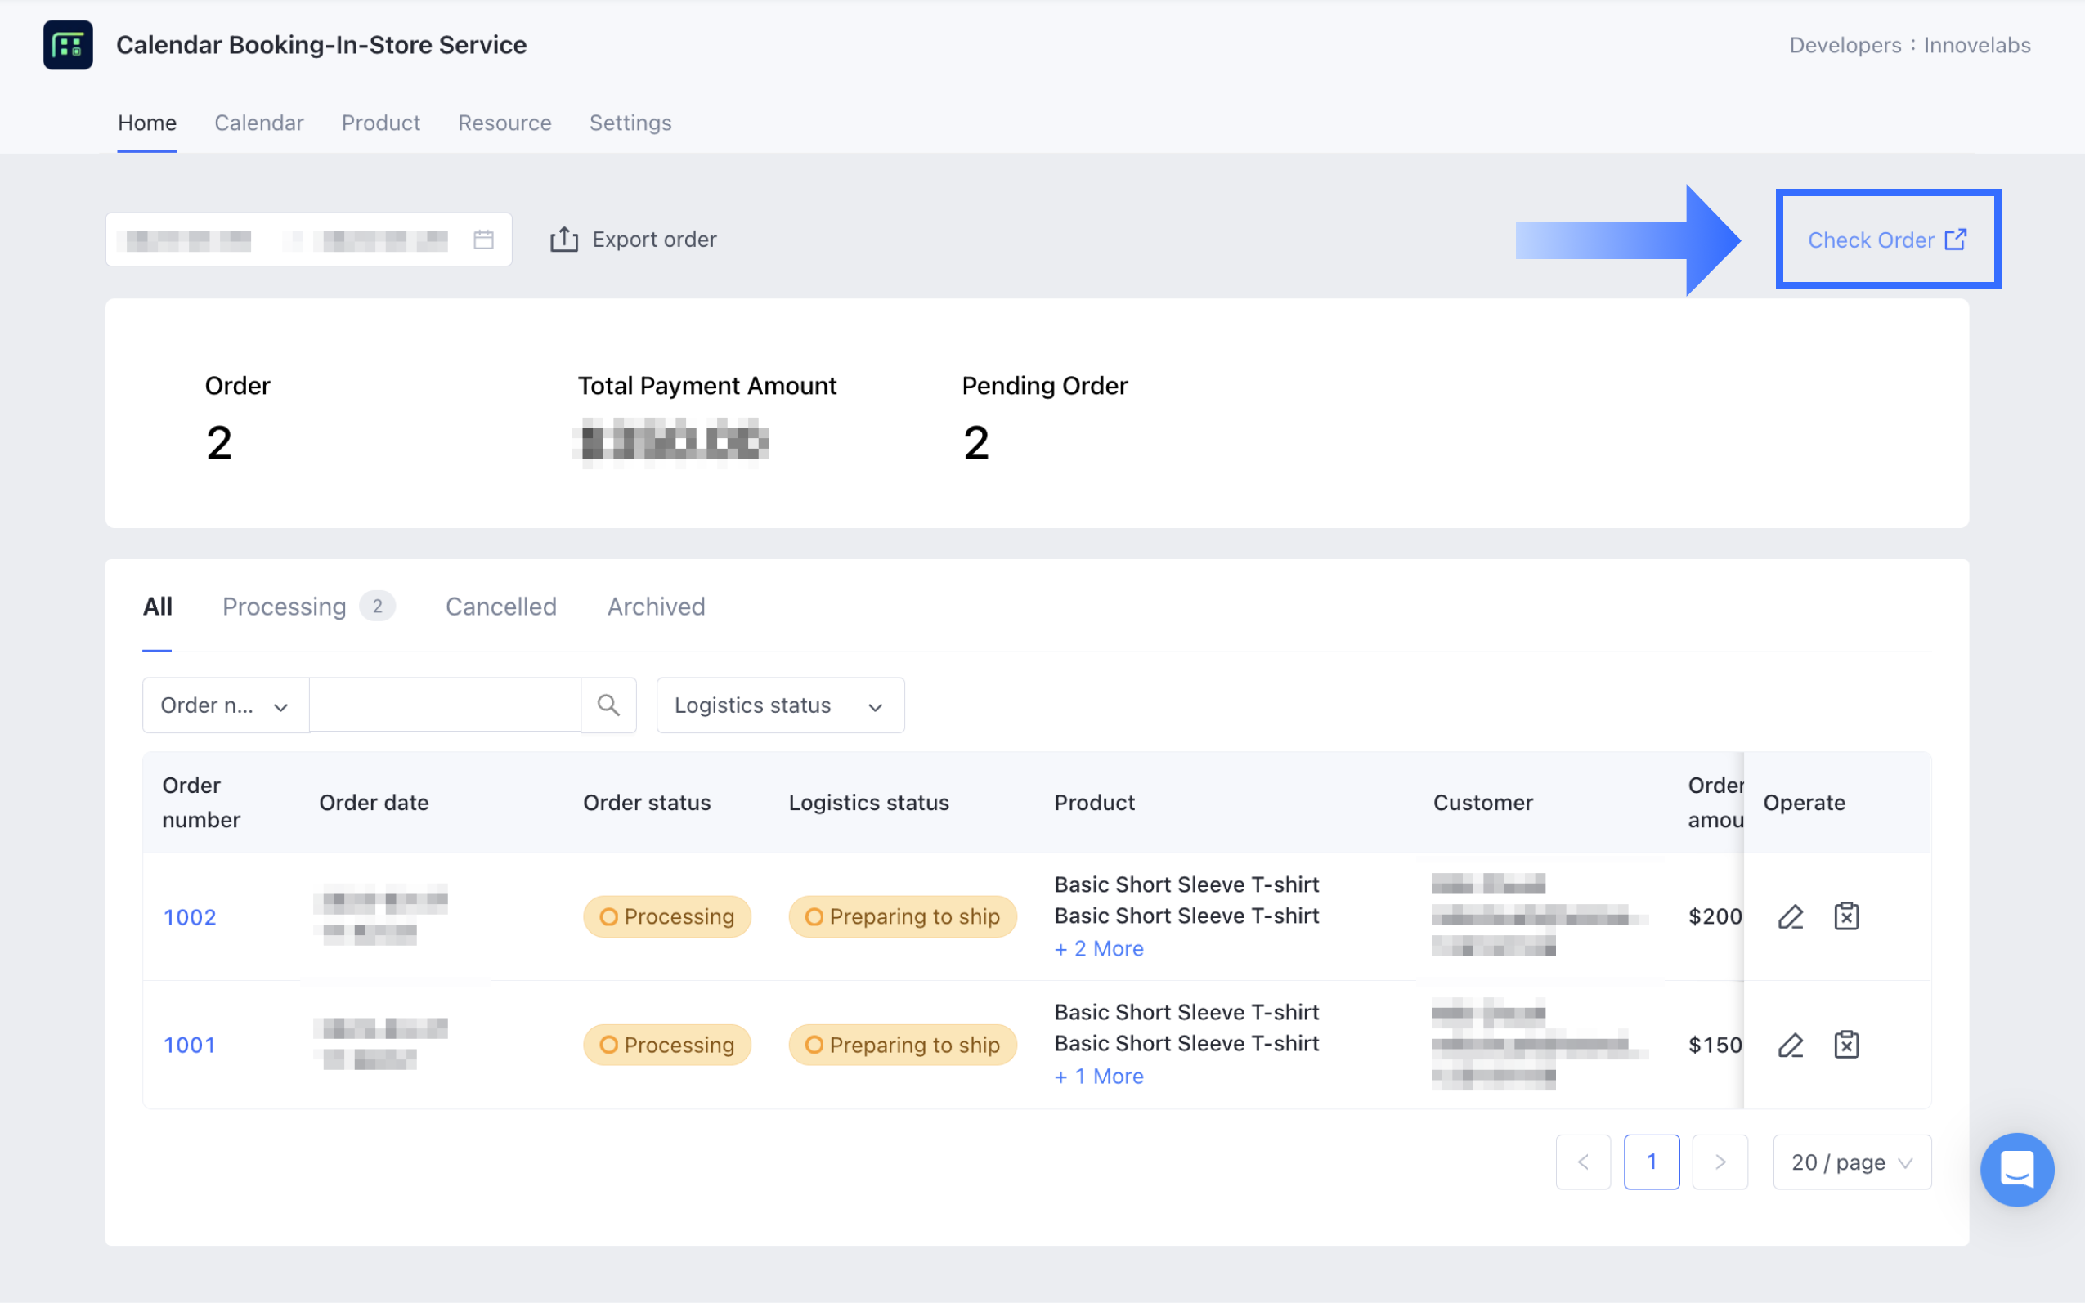Click the Export order upload icon
The height and width of the screenshot is (1303, 2085).
(563, 240)
